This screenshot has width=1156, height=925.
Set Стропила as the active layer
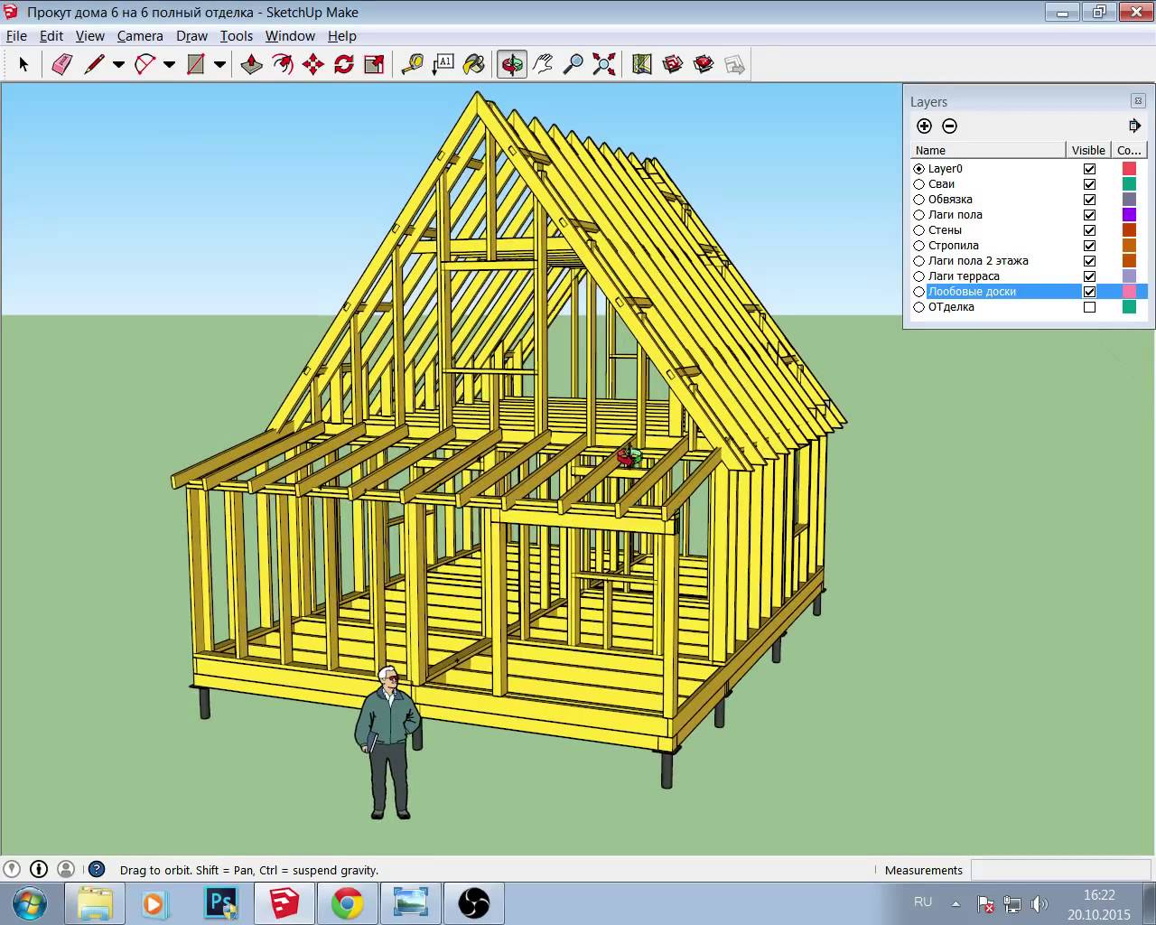click(x=919, y=246)
